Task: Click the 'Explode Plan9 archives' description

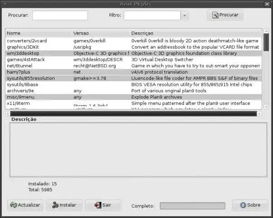Action: tap(157, 97)
